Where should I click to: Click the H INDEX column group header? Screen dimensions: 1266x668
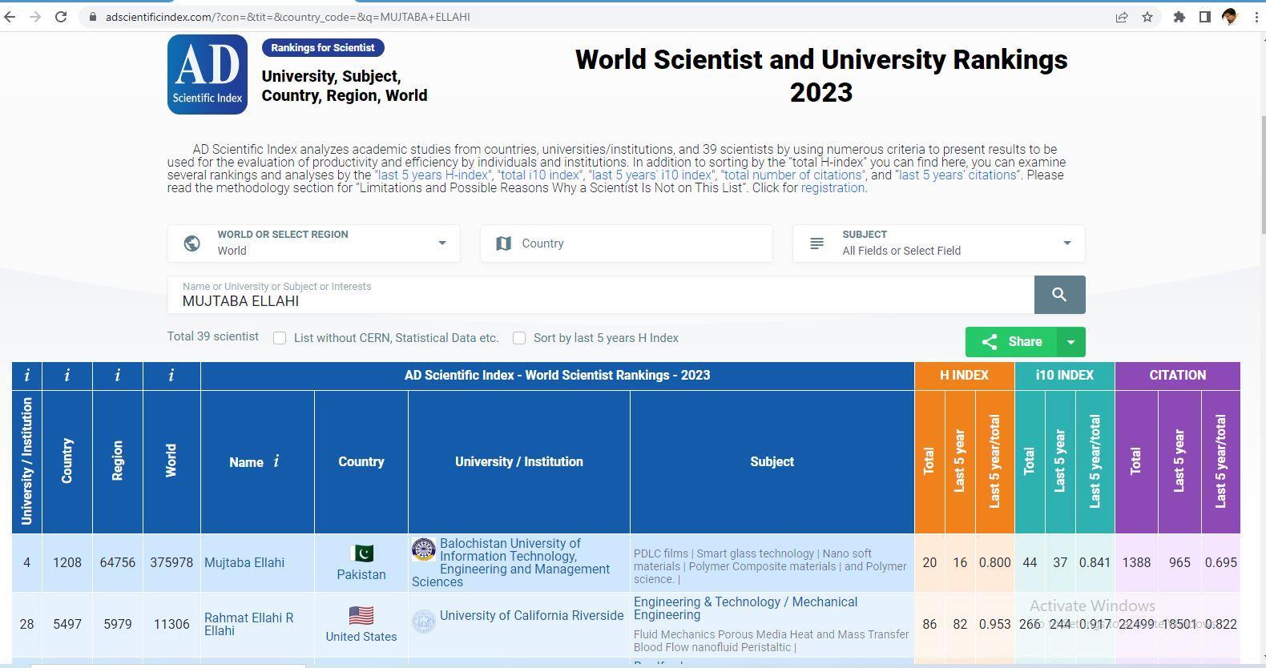click(965, 376)
